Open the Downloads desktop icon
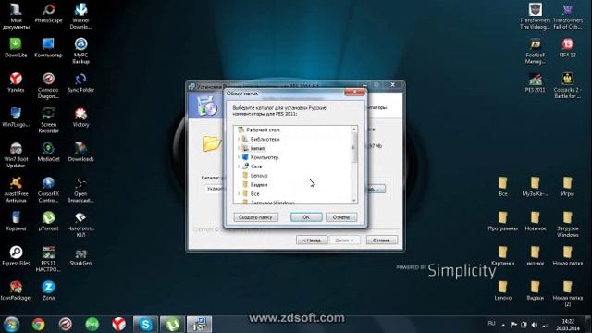The height and width of the screenshot is (333, 592). tap(80, 152)
